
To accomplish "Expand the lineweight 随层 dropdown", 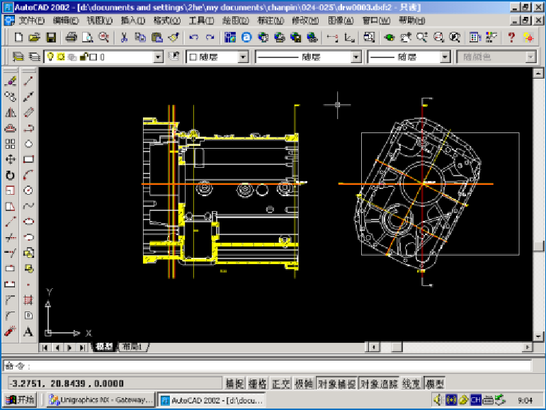I will pos(445,57).
